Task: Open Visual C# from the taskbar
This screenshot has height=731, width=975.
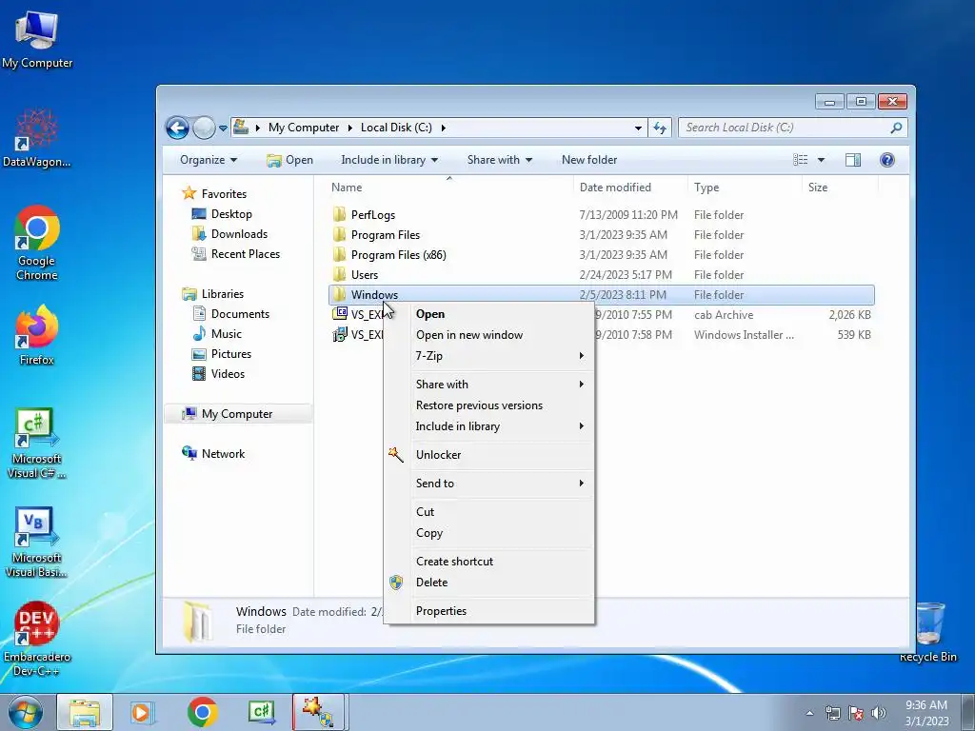Action: click(262, 712)
